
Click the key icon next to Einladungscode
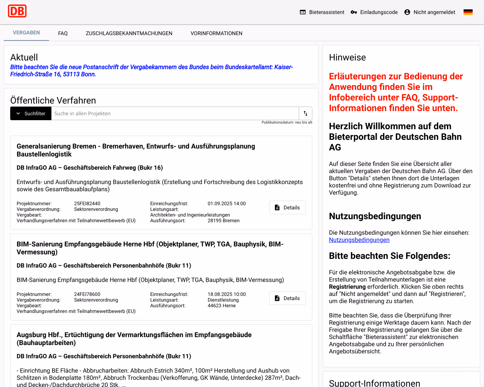click(x=353, y=12)
